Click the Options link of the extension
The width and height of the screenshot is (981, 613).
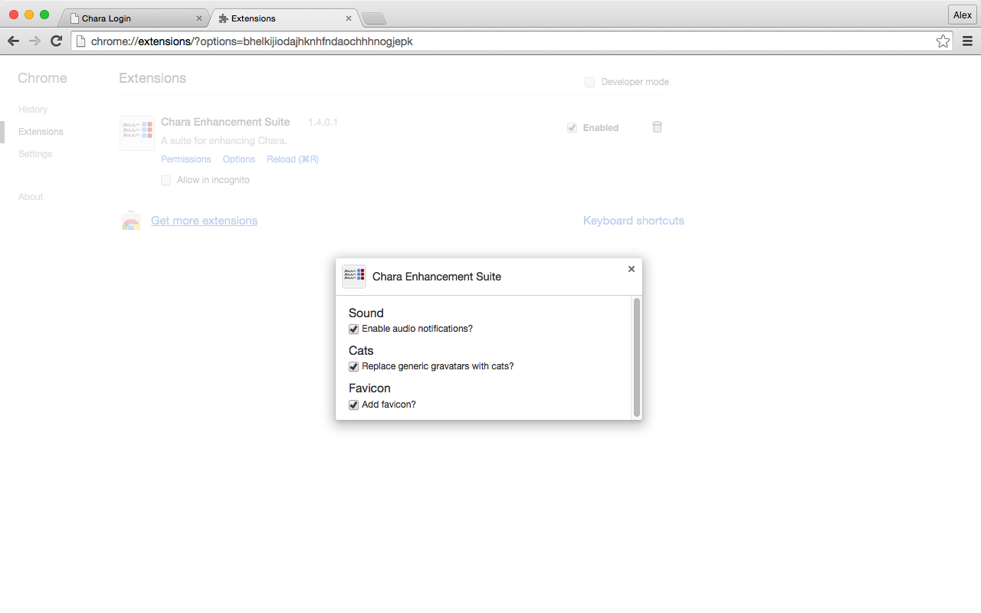click(x=239, y=159)
